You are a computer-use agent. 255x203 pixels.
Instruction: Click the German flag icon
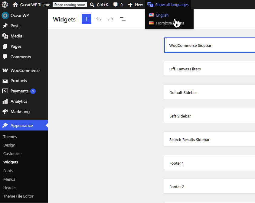click(x=151, y=23)
